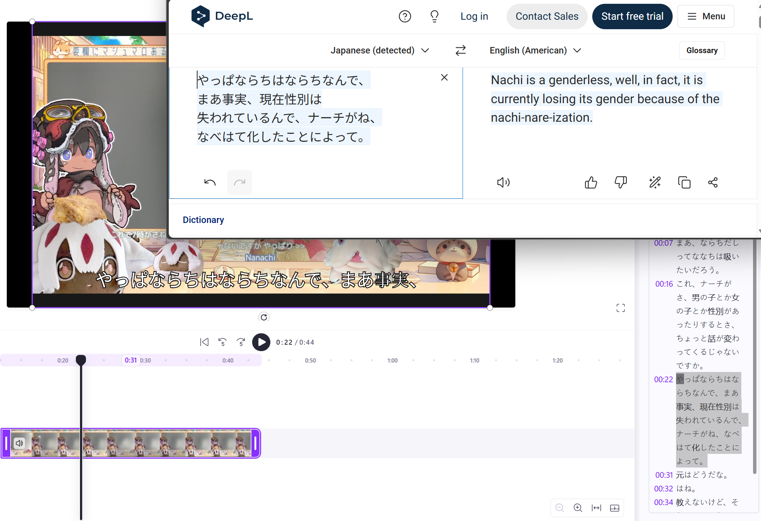Viewport: 761px width, 521px height.
Task: Open the Dictionary section
Action: [x=203, y=220]
